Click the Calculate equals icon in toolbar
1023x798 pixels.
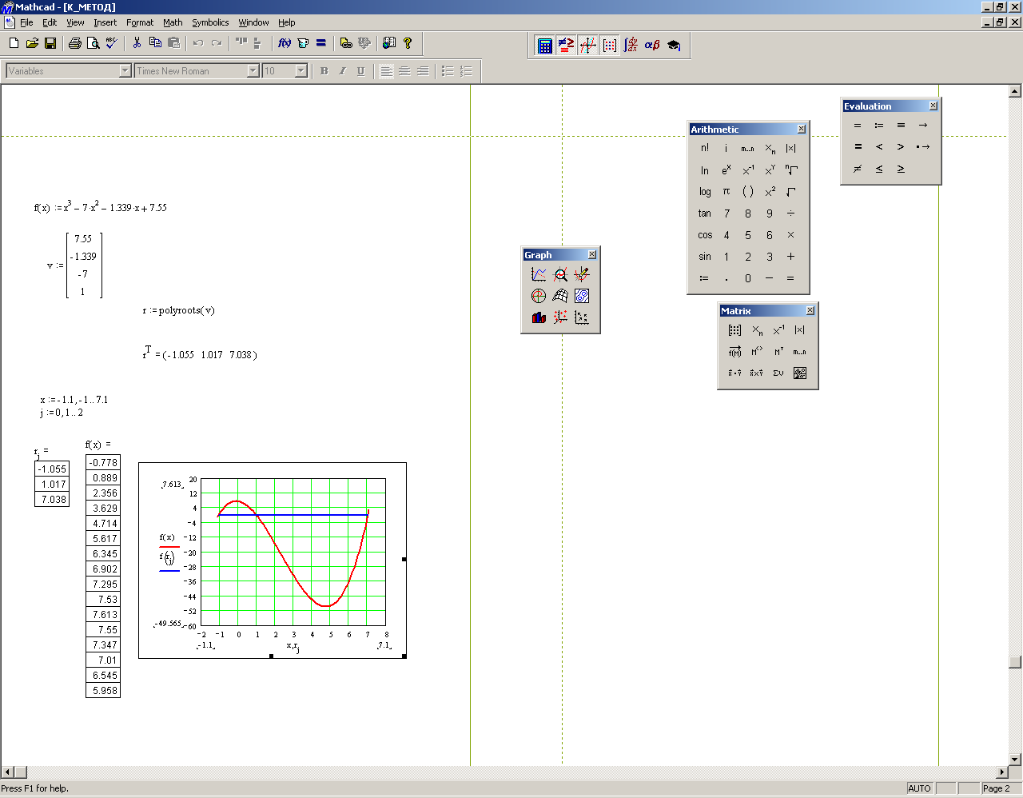(x=321, y=43)
